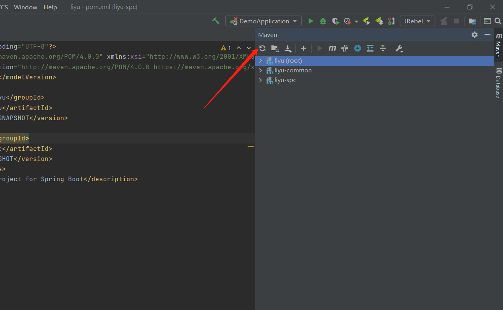Image resolution: width=503 pixels, height=310 pixels.
Task: Run with JRebel rocket icon
Action: click(x=366, y=21)
